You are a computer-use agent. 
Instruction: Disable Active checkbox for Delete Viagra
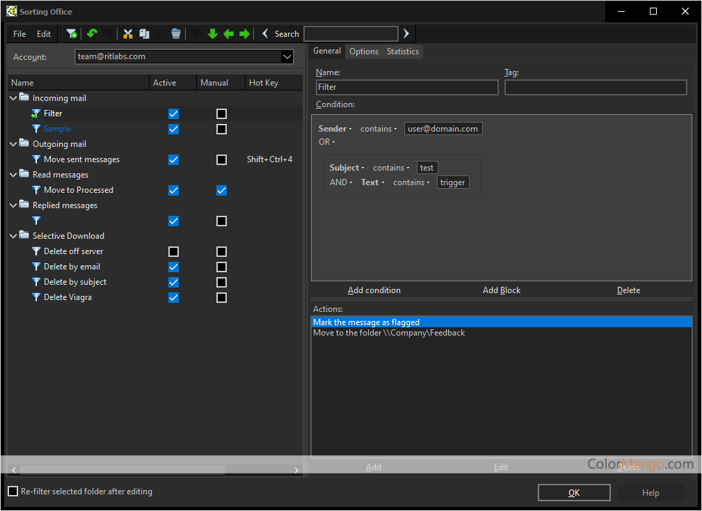(174, 297)
